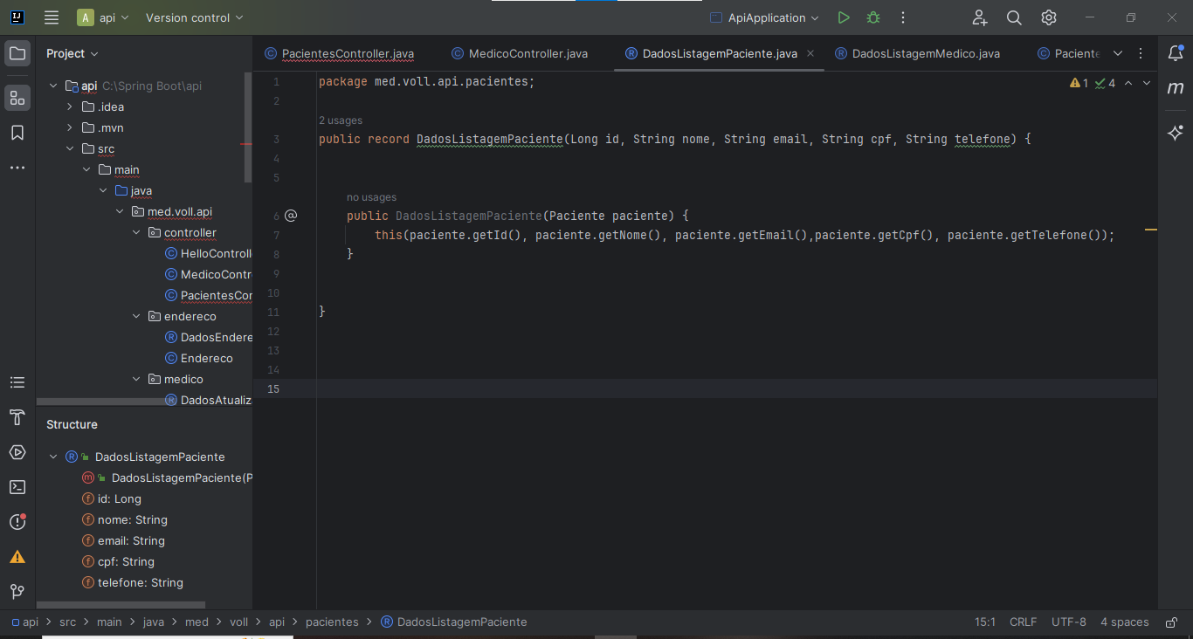Collapse the src folder
Viewport: 1193px width, 639px height.
coord(70,148)
